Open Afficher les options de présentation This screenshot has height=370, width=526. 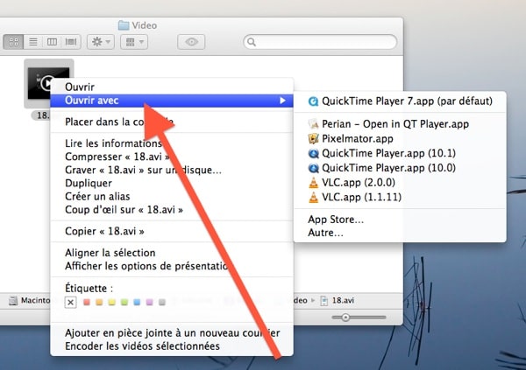click(172, 266)
